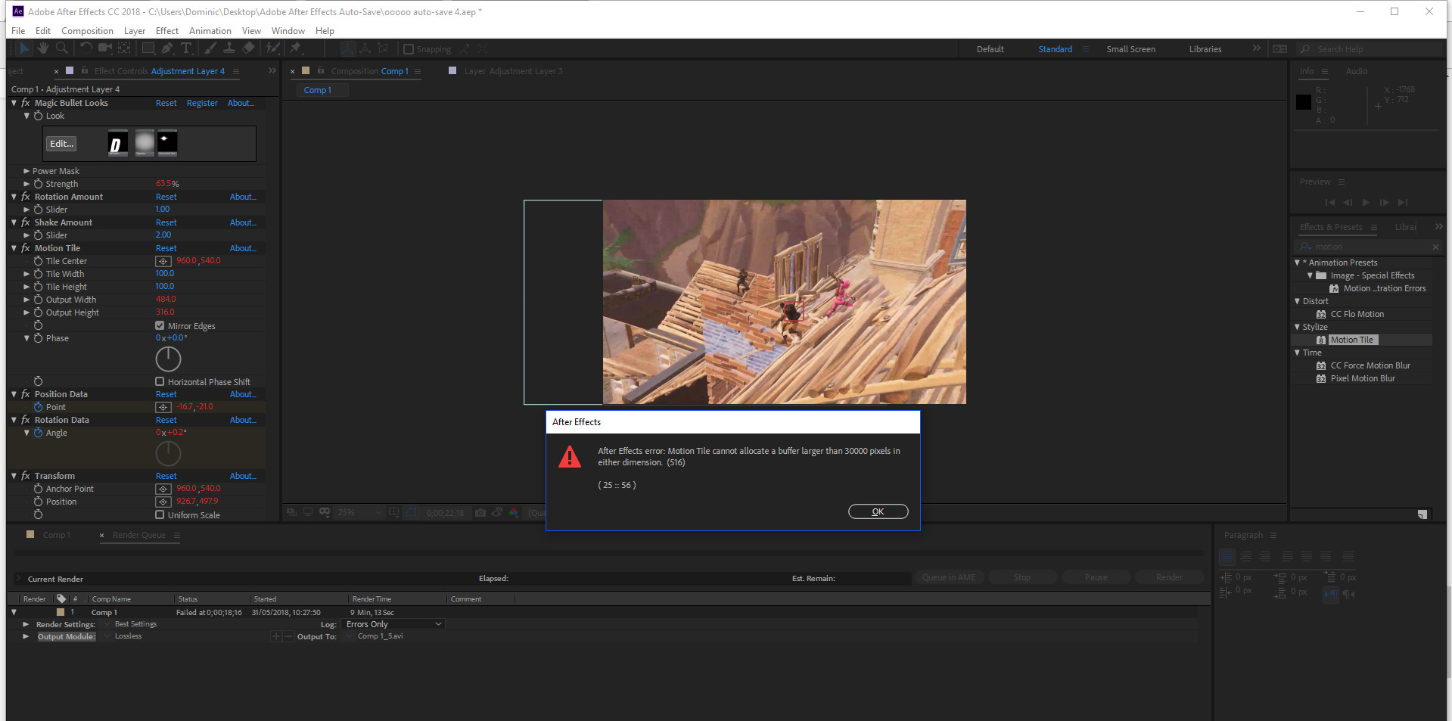
Task: Select the Rotation tool
Action: pos(86,48)
